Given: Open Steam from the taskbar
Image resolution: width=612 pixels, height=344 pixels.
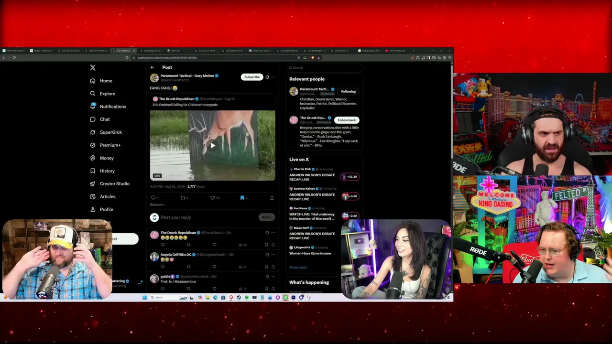Looking at the screenshot, I should [239, 298].
